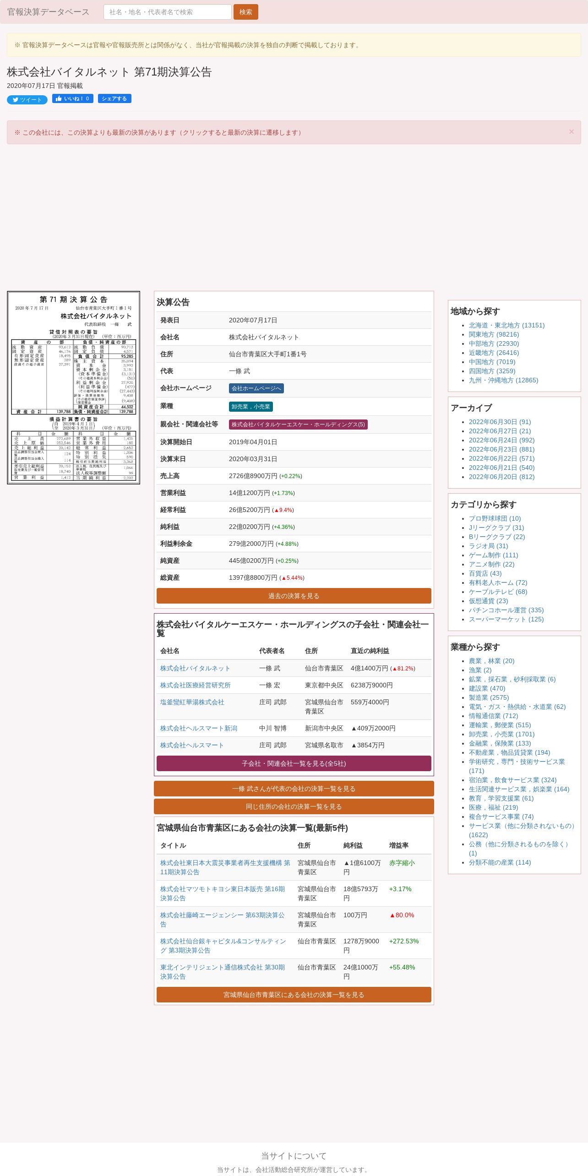Open 株式会社東日本大震災事業者再生支援機構 第11期決算公告
This screenshot has height=1176, width=588.
(225, 867)
